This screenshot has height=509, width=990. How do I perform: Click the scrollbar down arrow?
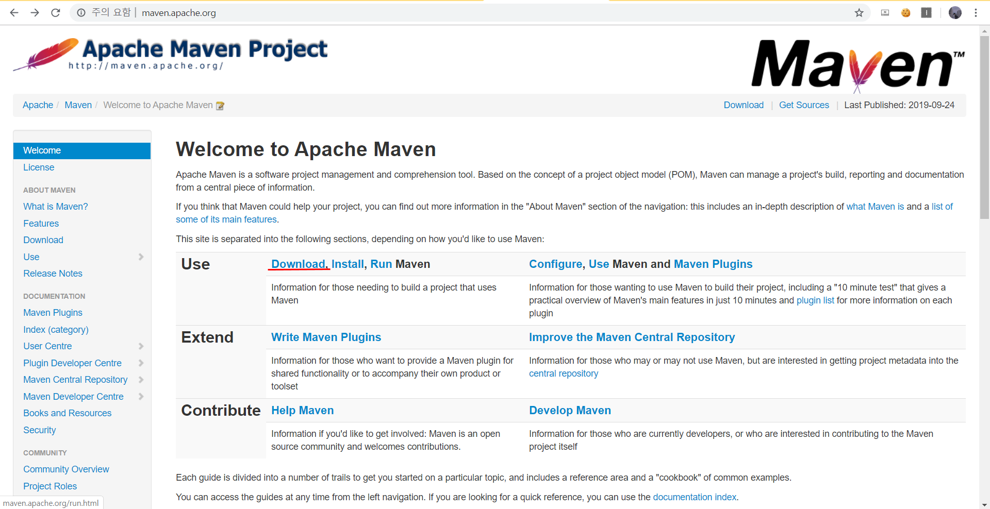click(x=984, y=504)
